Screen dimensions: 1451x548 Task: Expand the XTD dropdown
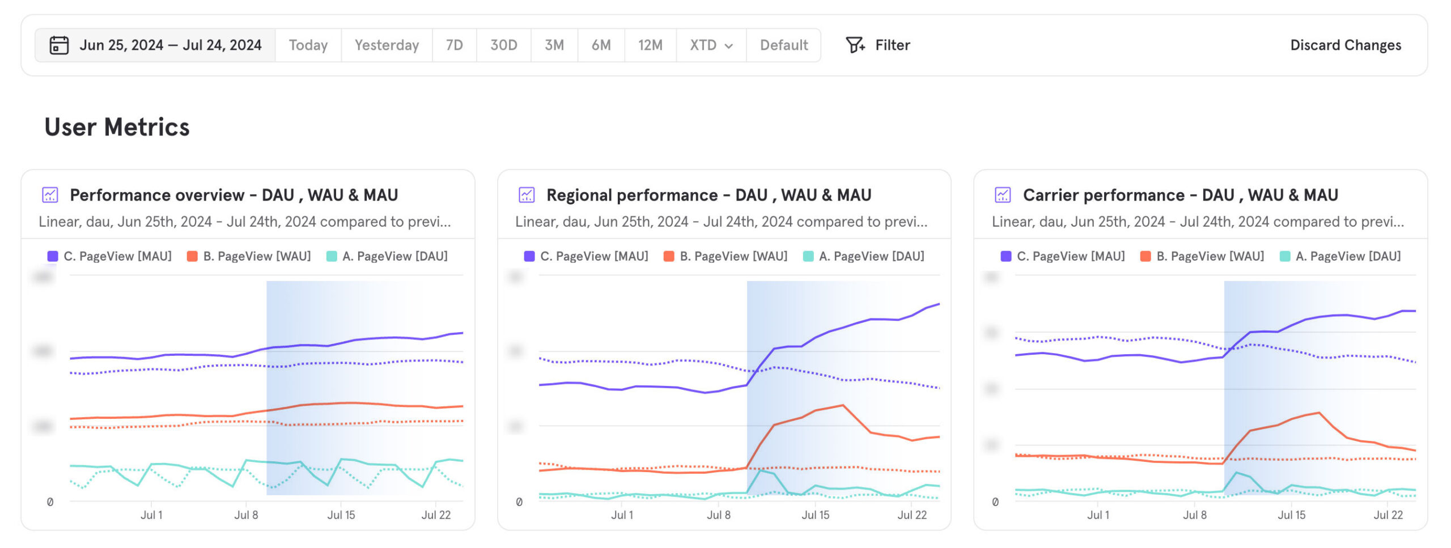tap(711, 45)
